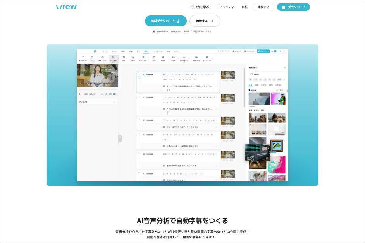365x243 pixels.
Task: Open the 使い方を学ぶ menu item
Action: (200, 7)
